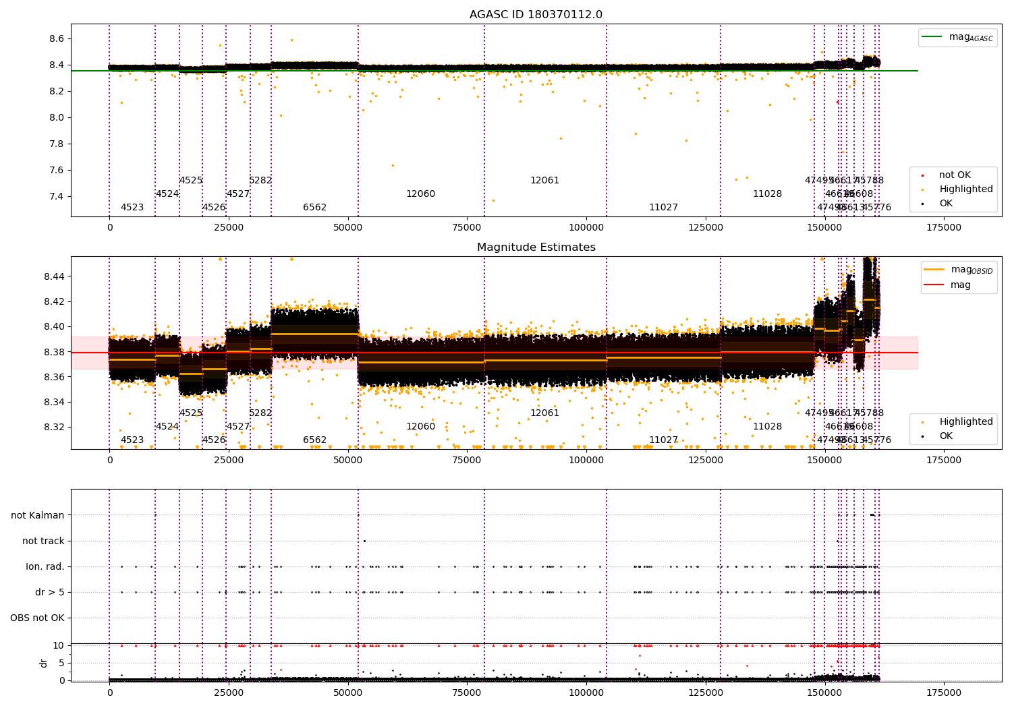
Task: Click the 175000 x-axis tick under the top plot
Action: 944,228
